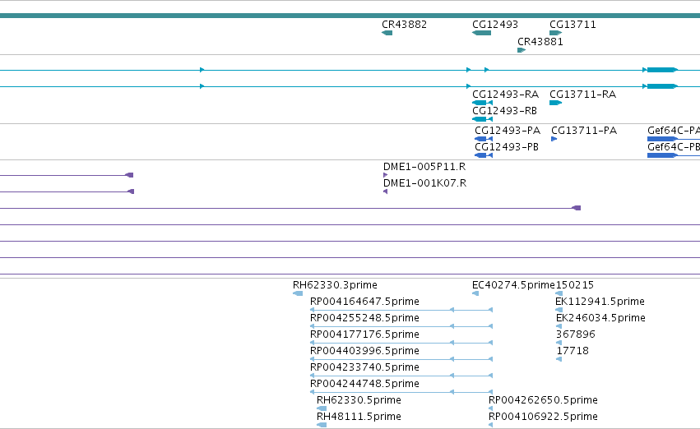Select protein CG12493-PB
700x429 pixels.
(x=484, y=155)
